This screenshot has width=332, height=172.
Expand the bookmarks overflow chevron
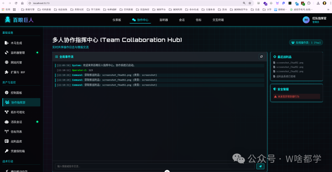328,10
